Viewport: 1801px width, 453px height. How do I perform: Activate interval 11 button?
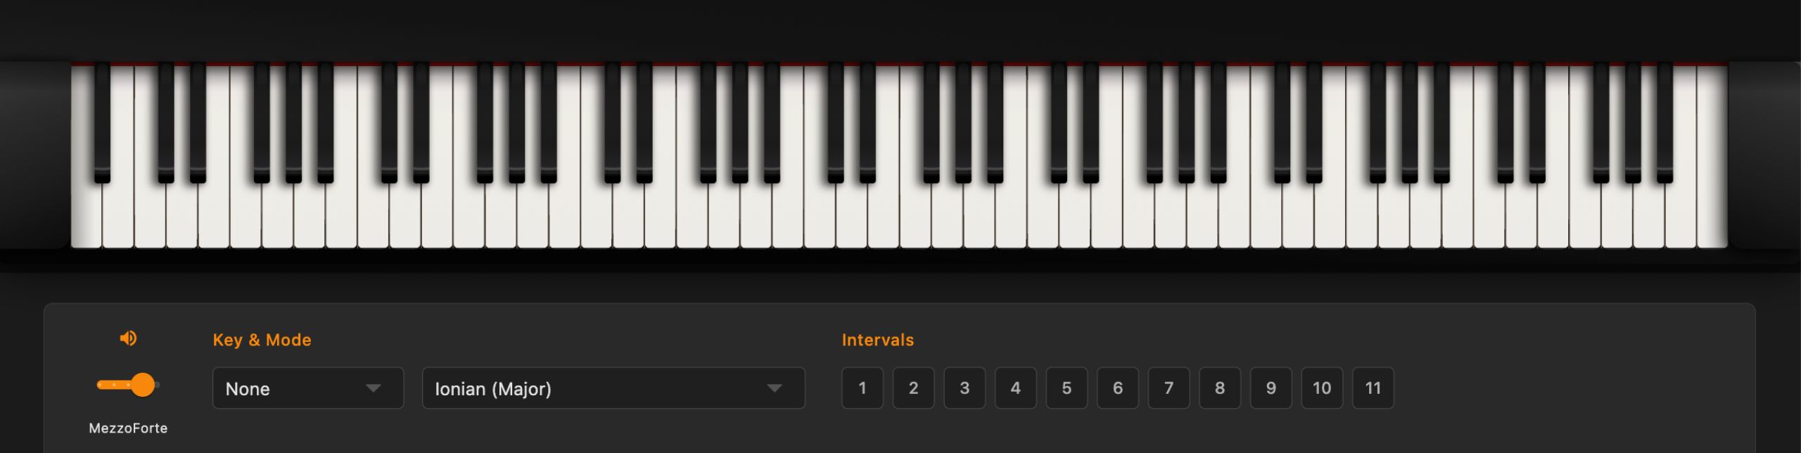(1373, 388)
